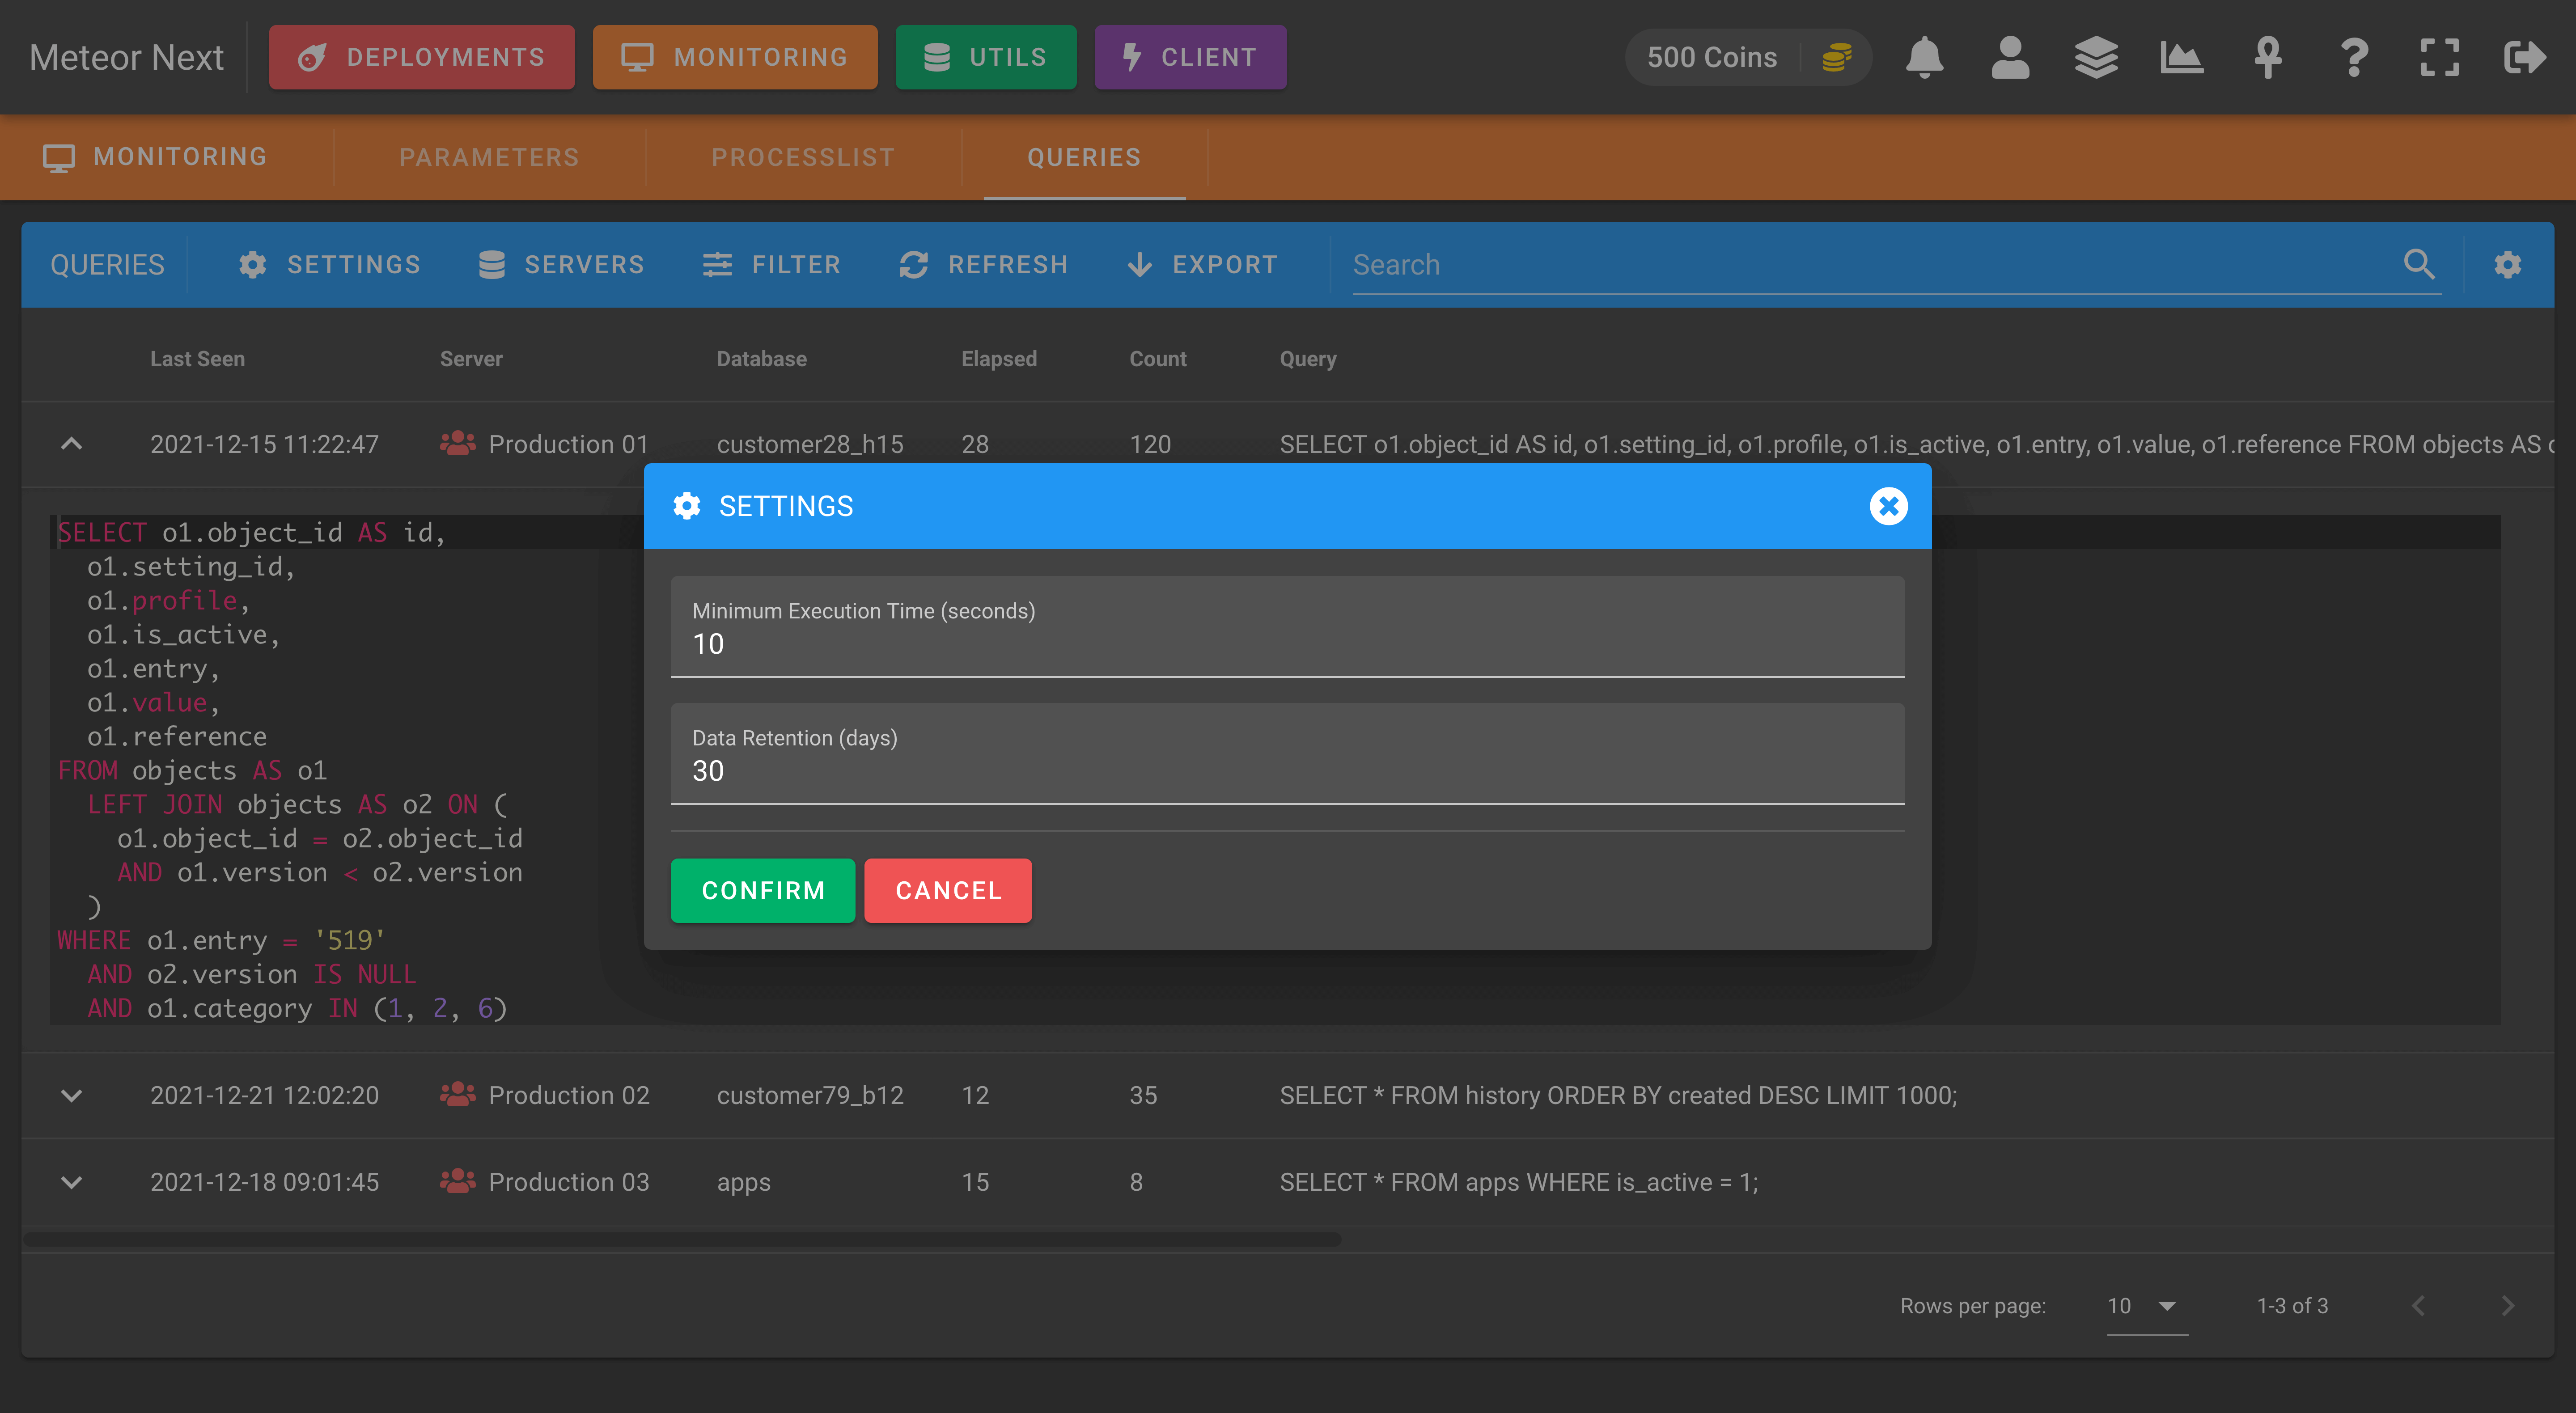
Task: Expand the Production 02 query row
Action: (71, 1095)
